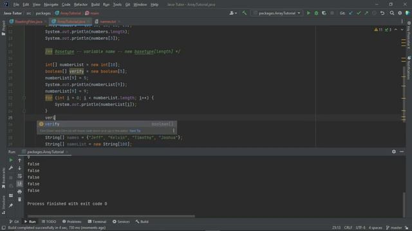Start debugging with the bug icon

316,13
